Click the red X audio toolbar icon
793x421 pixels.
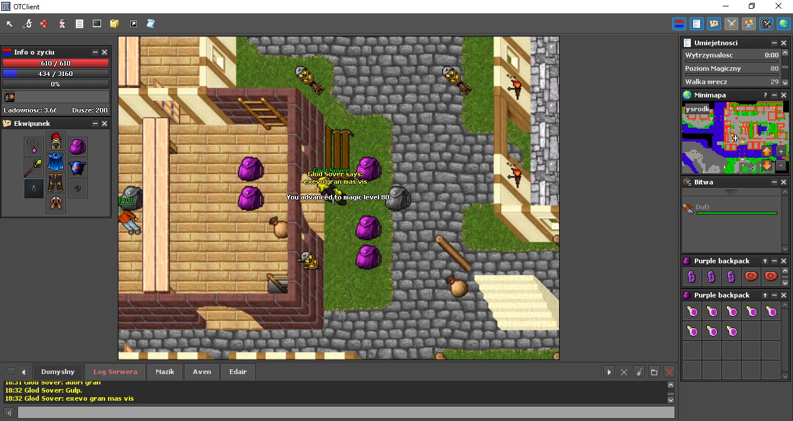point(44,24)
